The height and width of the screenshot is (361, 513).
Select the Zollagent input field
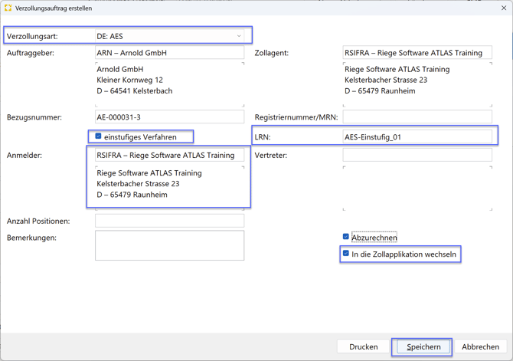click(417, 53)
